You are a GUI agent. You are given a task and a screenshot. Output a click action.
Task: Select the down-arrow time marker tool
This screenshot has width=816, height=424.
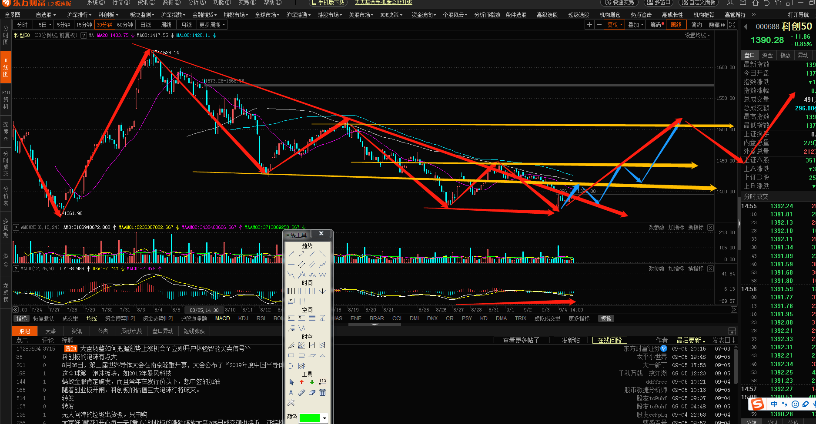point(322,291)
